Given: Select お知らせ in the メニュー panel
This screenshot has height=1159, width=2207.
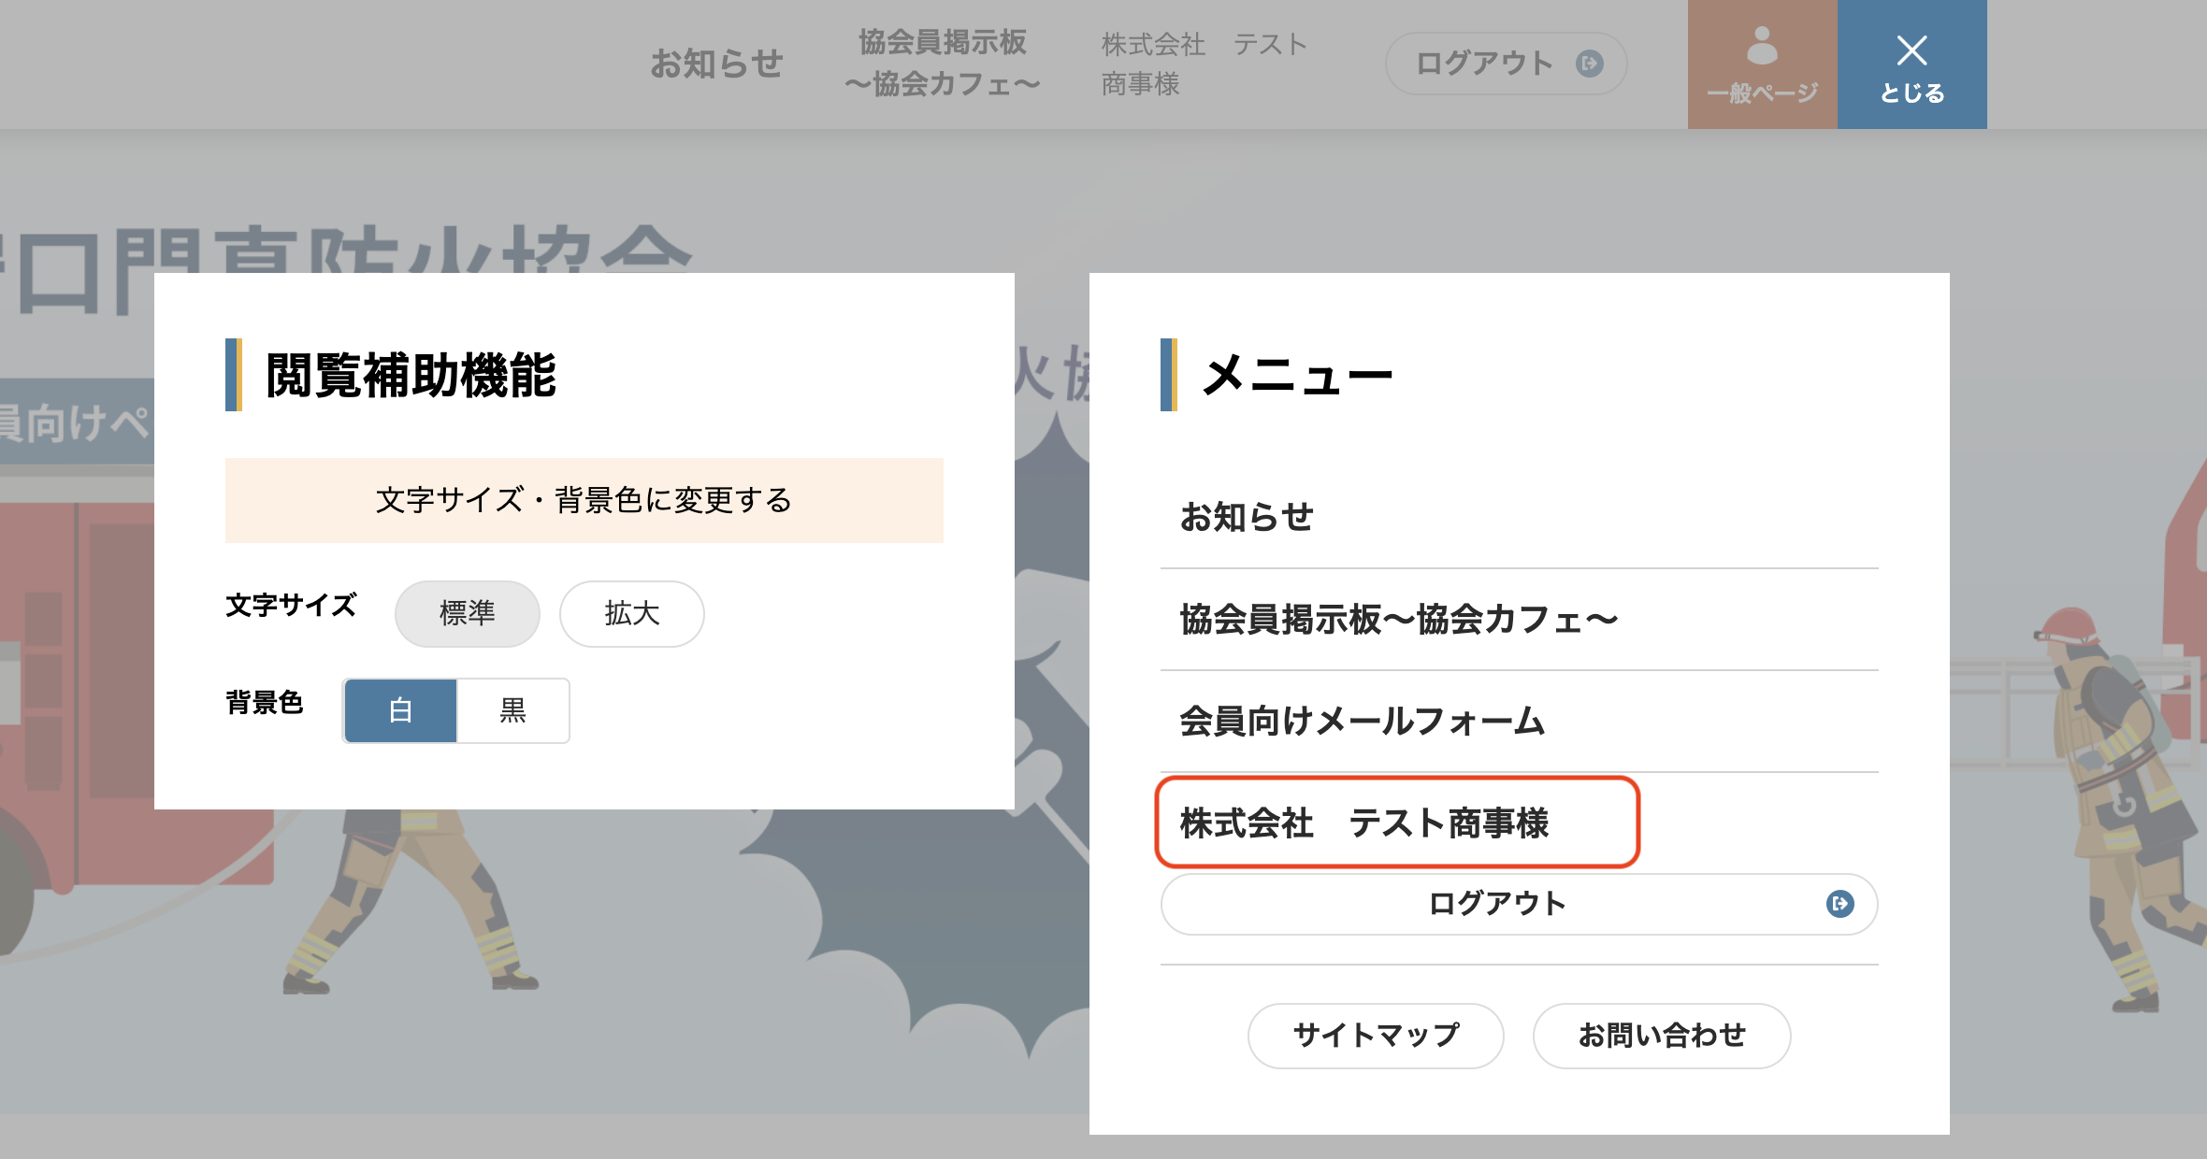Looking at the screenshot, I should [1247, 517].
